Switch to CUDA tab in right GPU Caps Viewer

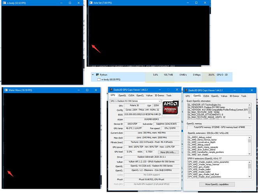point(206,96)
